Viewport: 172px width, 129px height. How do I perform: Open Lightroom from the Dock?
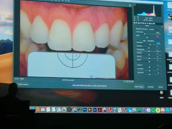(95, 110)
